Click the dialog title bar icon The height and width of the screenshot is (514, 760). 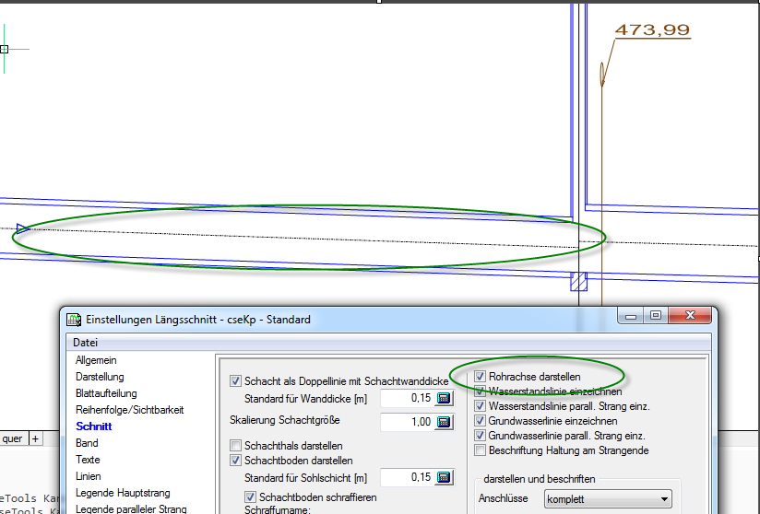(x=74, y=320)
